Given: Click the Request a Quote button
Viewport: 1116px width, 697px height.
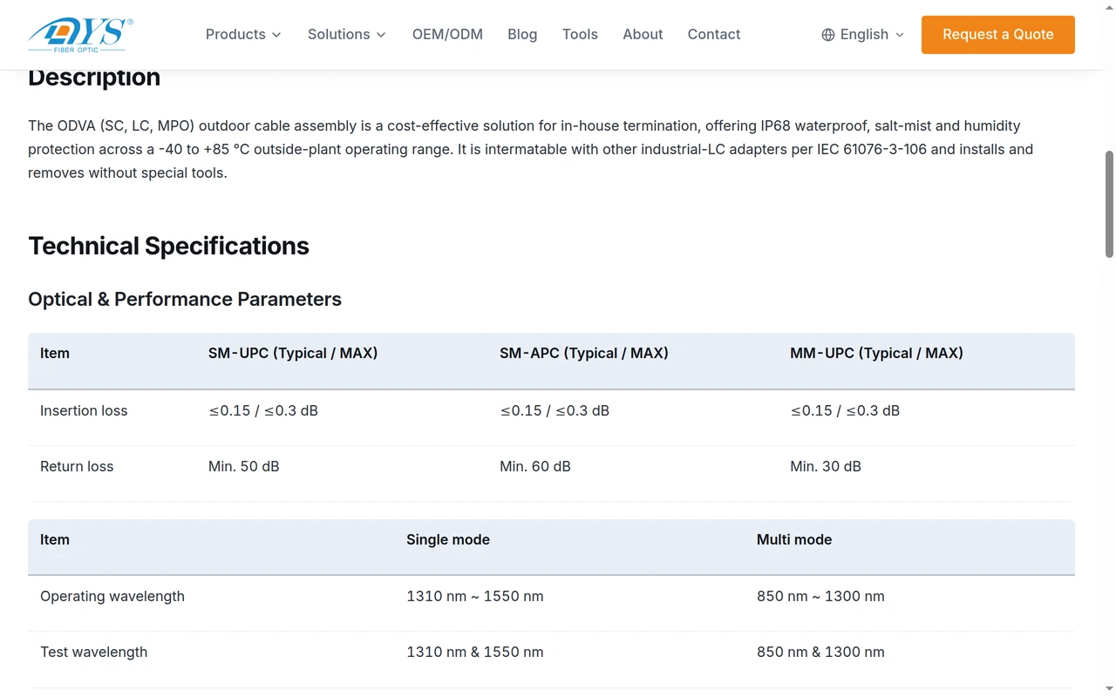Looking at the screenshot, I should pyautogui.click(x=998, y=35).
